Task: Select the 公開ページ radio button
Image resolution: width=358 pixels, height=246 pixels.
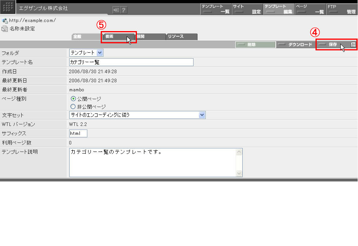Action: tap(73, 98)
